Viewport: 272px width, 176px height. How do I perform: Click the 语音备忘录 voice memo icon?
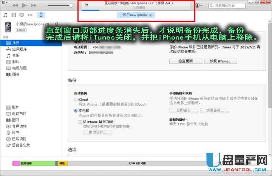click(x=8, y=146)
